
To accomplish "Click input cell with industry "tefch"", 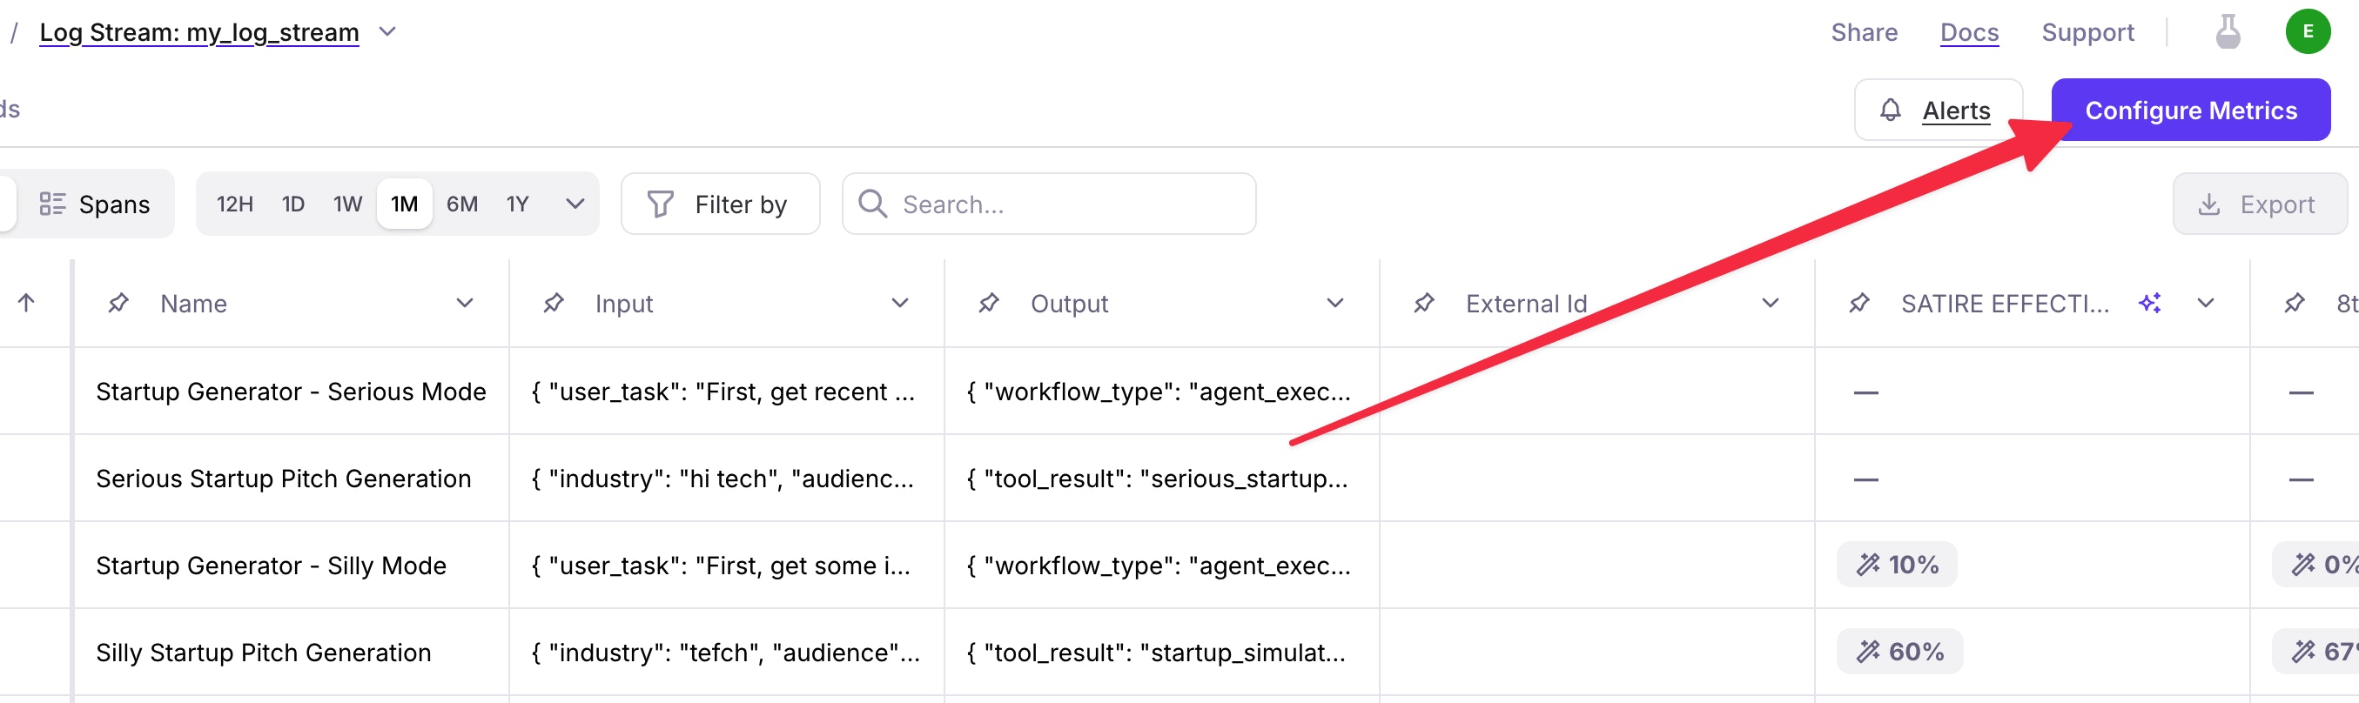I will click(x=726, y=653).
